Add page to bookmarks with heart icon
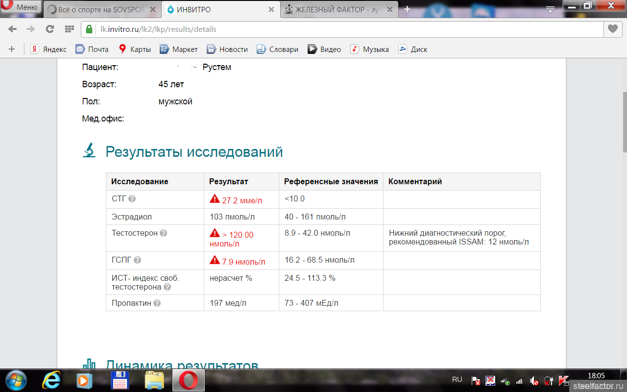 (612, 29)
